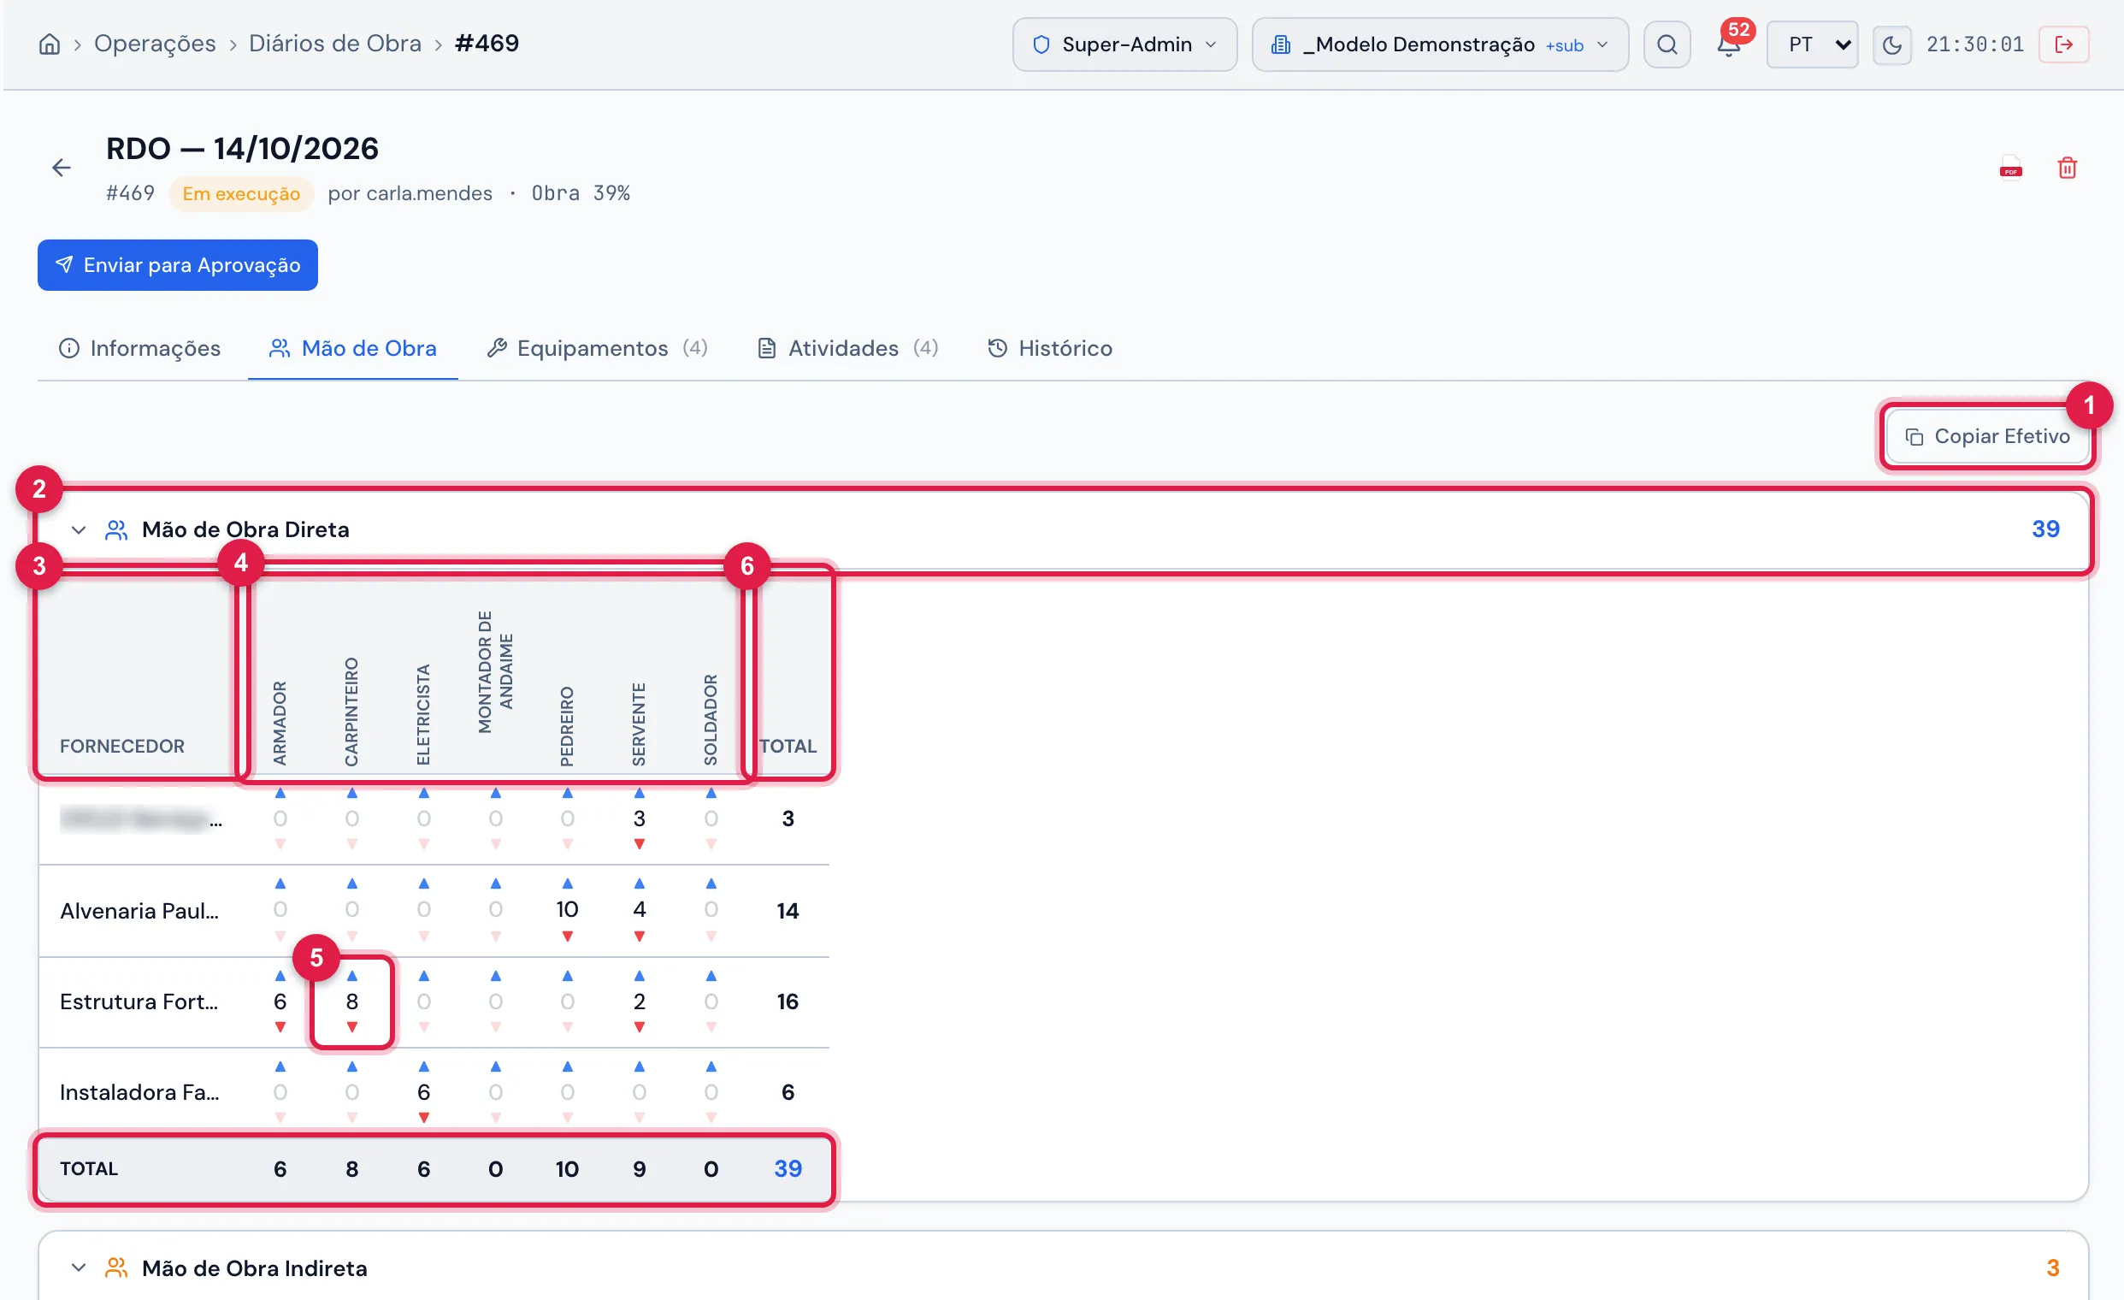The width and height of the screenshot is (2124, 1300).
Task: Open the Super-Admin role dropdown
Action: click(1124, 44)
